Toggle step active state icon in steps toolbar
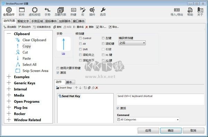 pyautogui.click(x=85, y=88)
